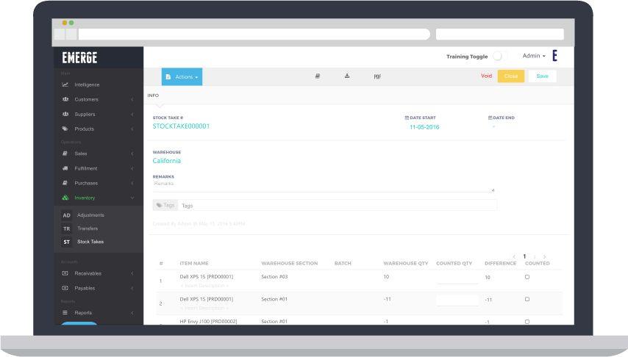Click the download icon in toolbar
The image size is (628, 357).
pyautogui.click(x=347, y=76)
